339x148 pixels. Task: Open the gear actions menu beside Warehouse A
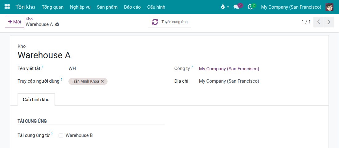[x=57, y=24]
